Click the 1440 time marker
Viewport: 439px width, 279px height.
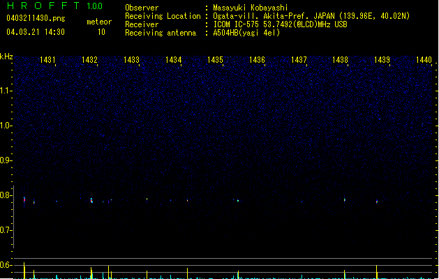[x=424, y=60]
